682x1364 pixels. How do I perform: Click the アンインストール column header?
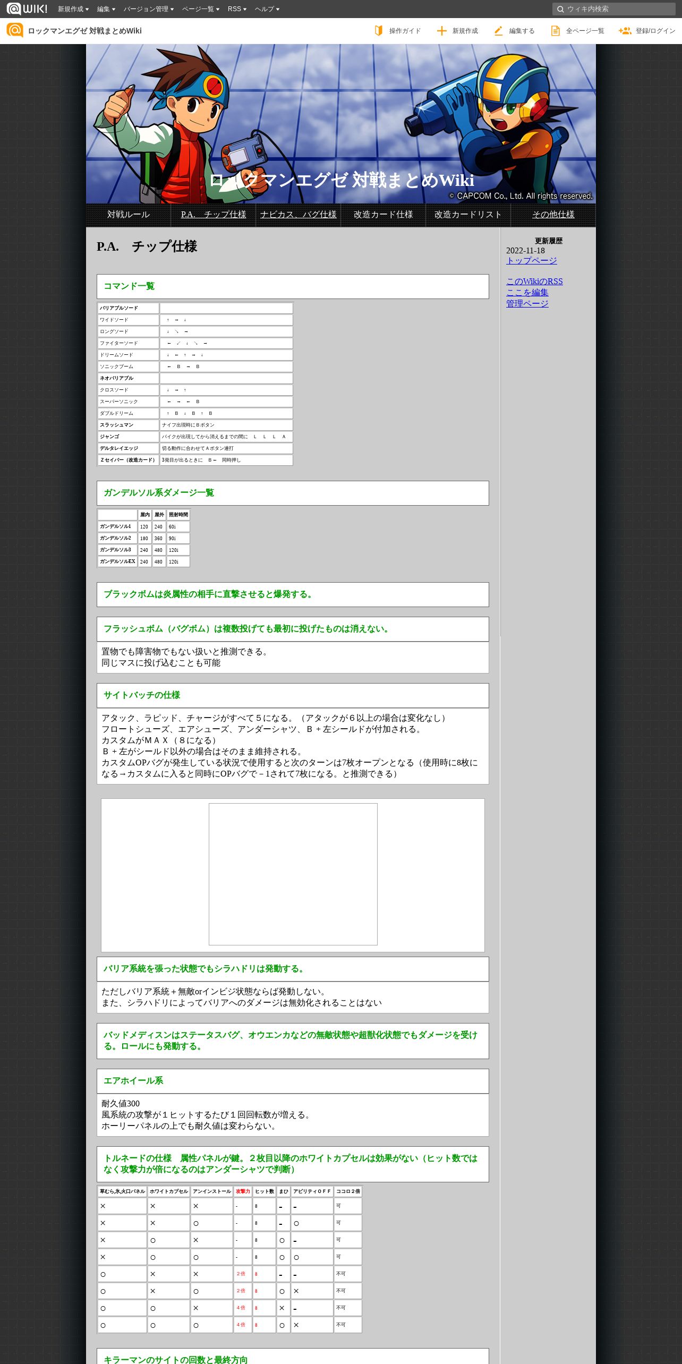[212, 1191]
